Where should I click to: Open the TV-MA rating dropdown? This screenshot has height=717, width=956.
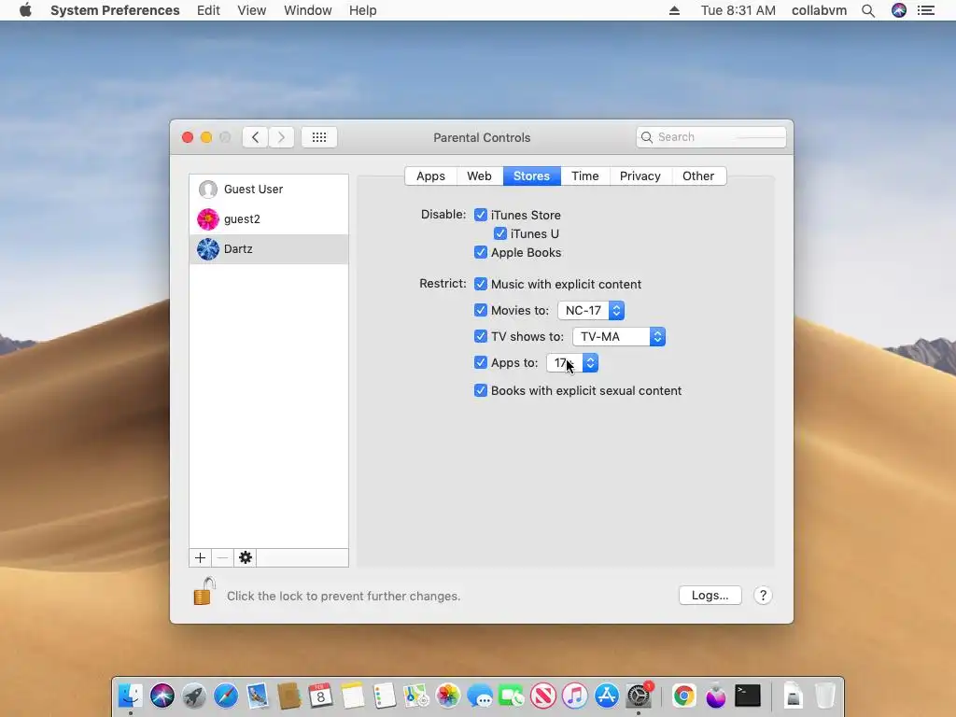(619, 336)
